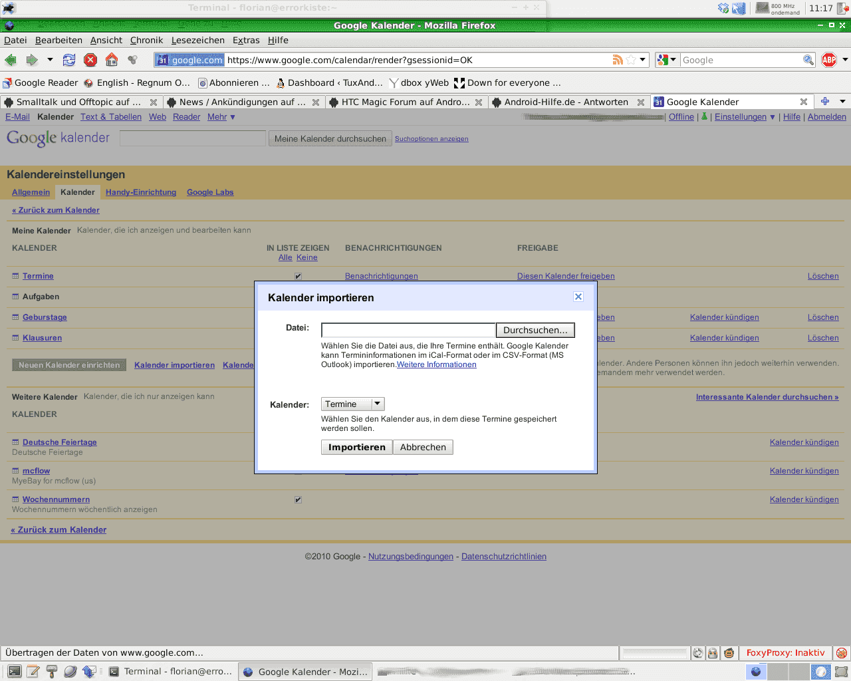Open the Extras menu
This screenshot has height=681, width=851.
(246, 40)
